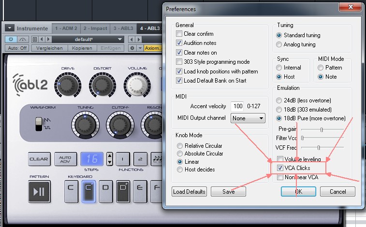Uncheck Load Default Bank on Start
Image resolution: width=366 pixels, height=227 pixels.
(179, 81)
